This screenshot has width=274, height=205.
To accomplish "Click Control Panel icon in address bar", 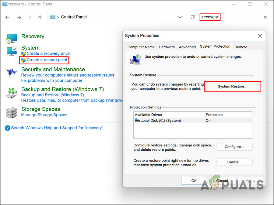I will pyautogui.click(x=53, y=17).
